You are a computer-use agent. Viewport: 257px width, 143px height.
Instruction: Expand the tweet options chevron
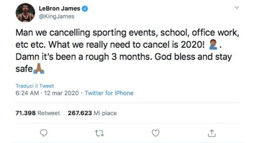pos(236,7)
